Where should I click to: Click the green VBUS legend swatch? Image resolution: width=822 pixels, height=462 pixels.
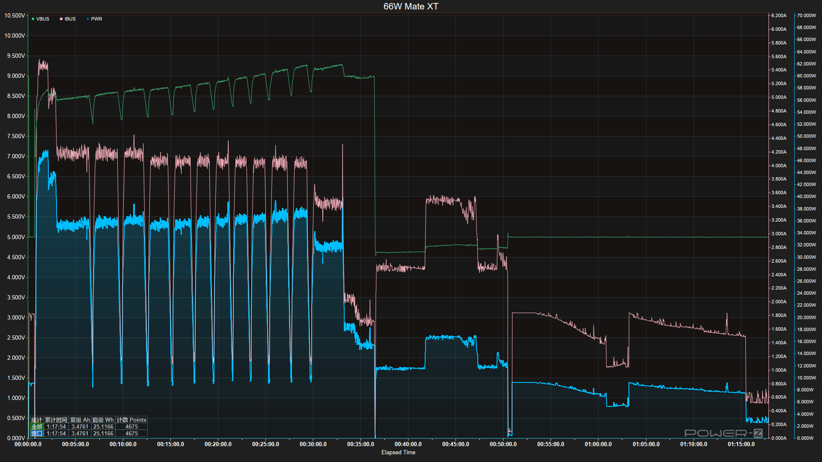(x=33, y=19)
